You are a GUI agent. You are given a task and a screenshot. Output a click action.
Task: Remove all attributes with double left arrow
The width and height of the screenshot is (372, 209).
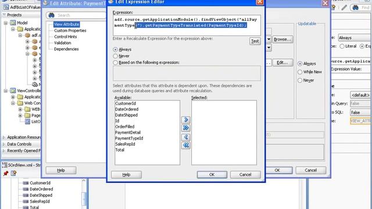[186, 145]
